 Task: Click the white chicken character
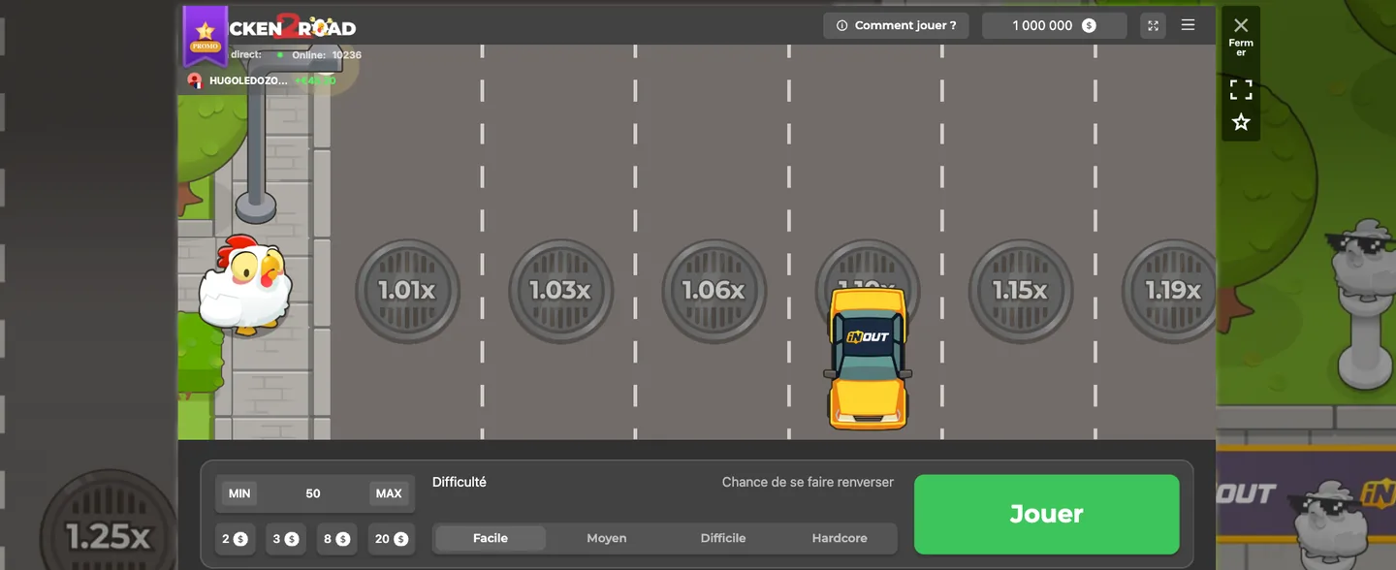(x=245, y=286)
